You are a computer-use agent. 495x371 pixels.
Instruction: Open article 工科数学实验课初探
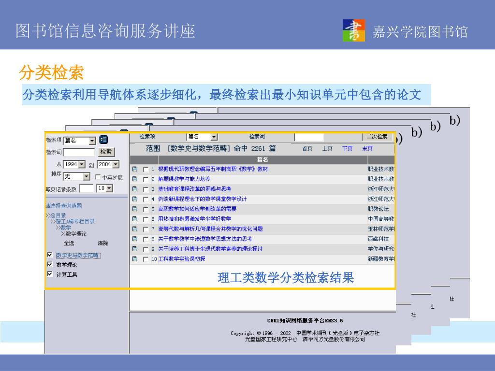pyautogui.click(x=182, y=259)
